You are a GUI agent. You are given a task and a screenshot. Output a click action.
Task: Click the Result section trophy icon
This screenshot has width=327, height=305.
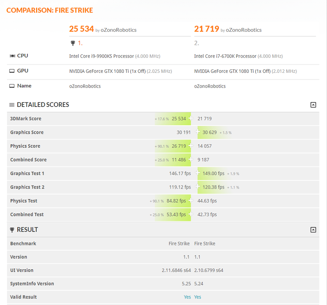click(x=12, y=230)
